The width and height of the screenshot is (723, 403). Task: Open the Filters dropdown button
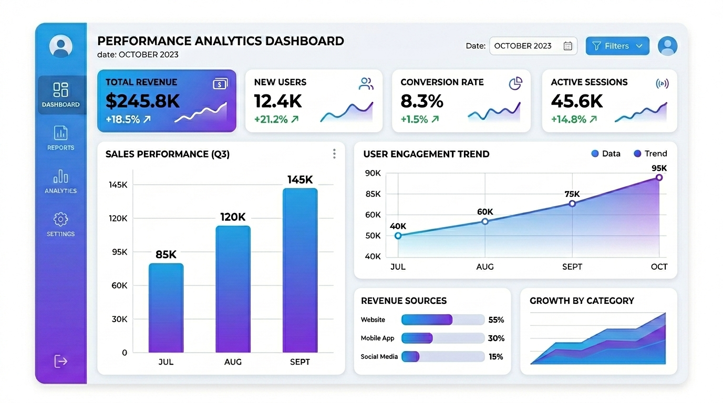tap(617, 46)
